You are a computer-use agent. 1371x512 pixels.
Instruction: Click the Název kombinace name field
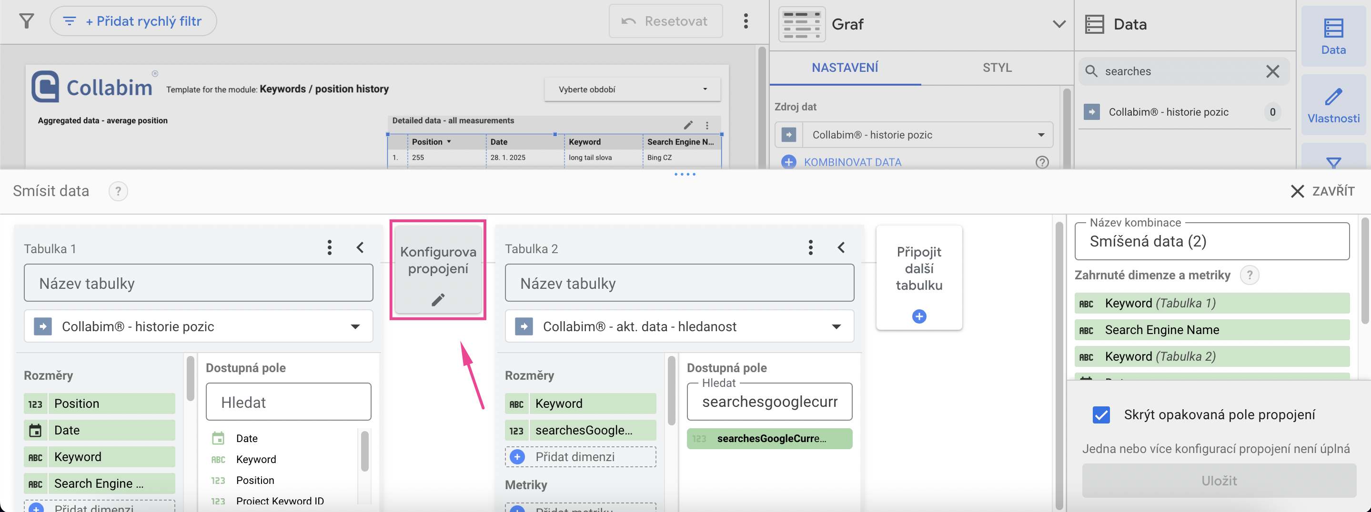click(1211, 241)
